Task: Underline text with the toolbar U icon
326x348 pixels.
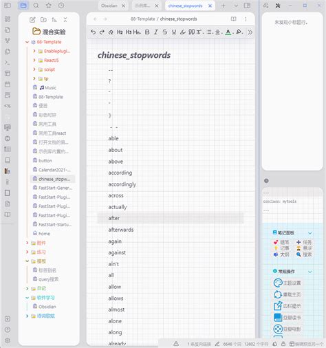Action: tap(174, 32)
